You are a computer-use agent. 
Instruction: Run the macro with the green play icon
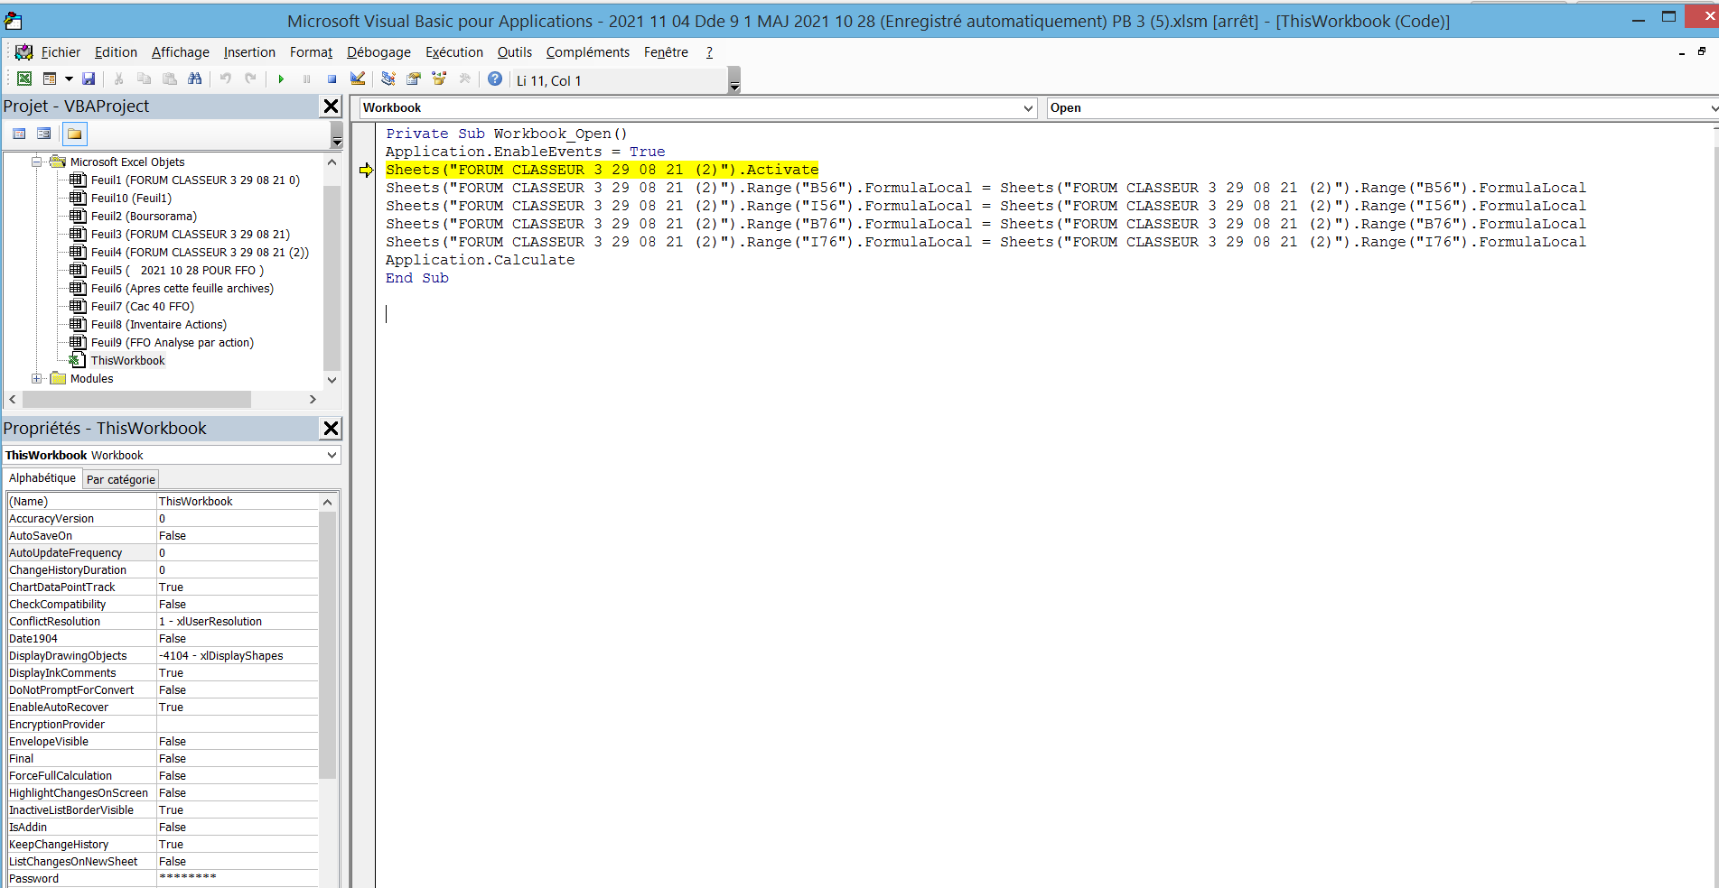[x=281, y=79]
